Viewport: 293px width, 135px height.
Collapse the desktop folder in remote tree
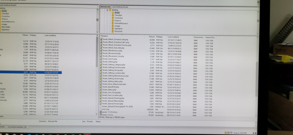click(x=107, y=10)
